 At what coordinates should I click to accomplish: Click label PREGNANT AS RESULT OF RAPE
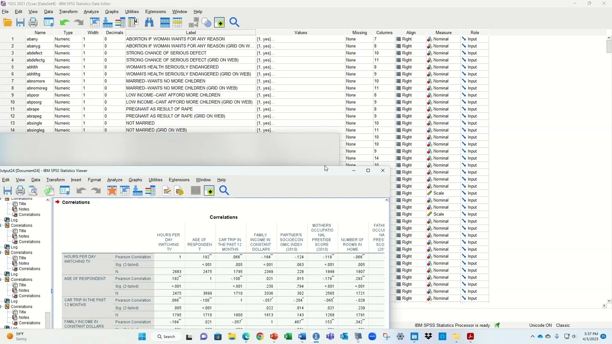tap(159, 109)
